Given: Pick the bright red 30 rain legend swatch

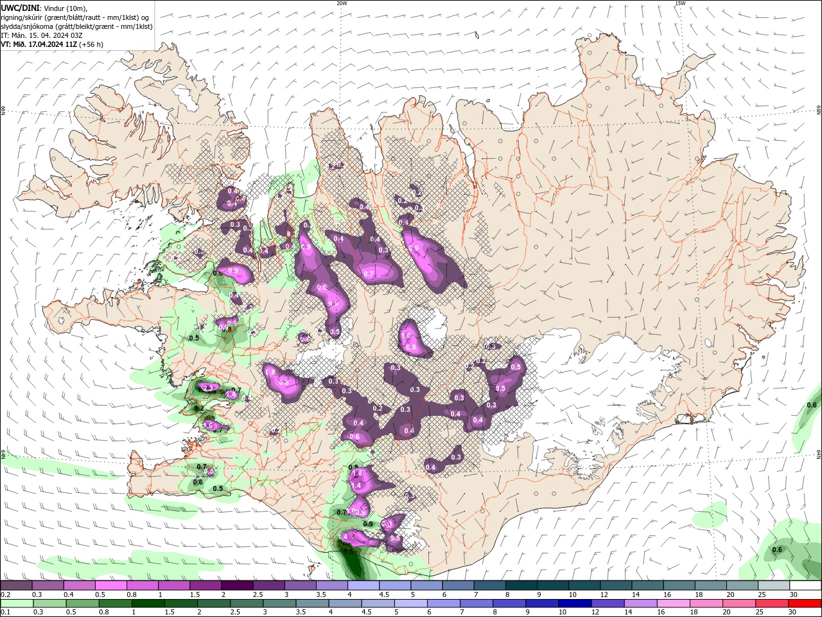Looking at the screenshot, I should tap(806, 604).
